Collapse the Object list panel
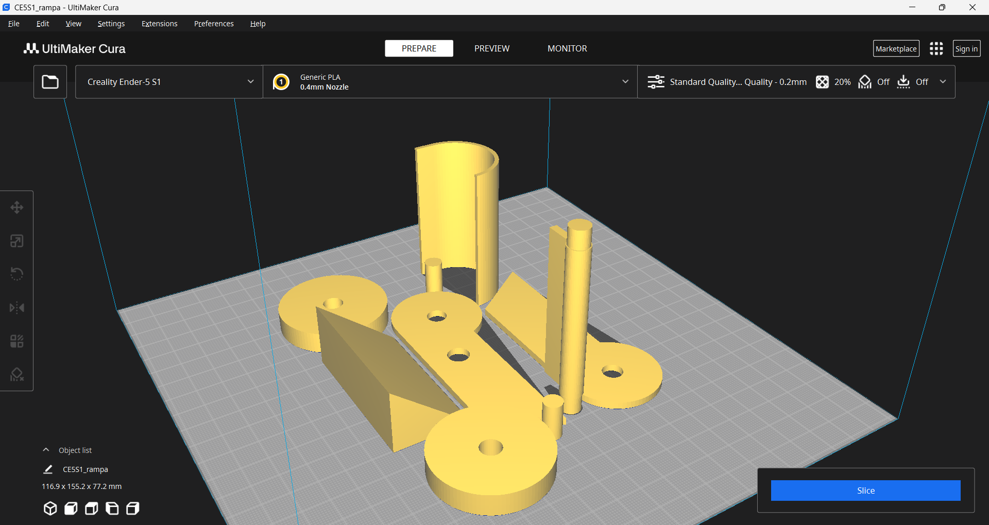Screen dimensions: 989x525 tap(46, 449)
